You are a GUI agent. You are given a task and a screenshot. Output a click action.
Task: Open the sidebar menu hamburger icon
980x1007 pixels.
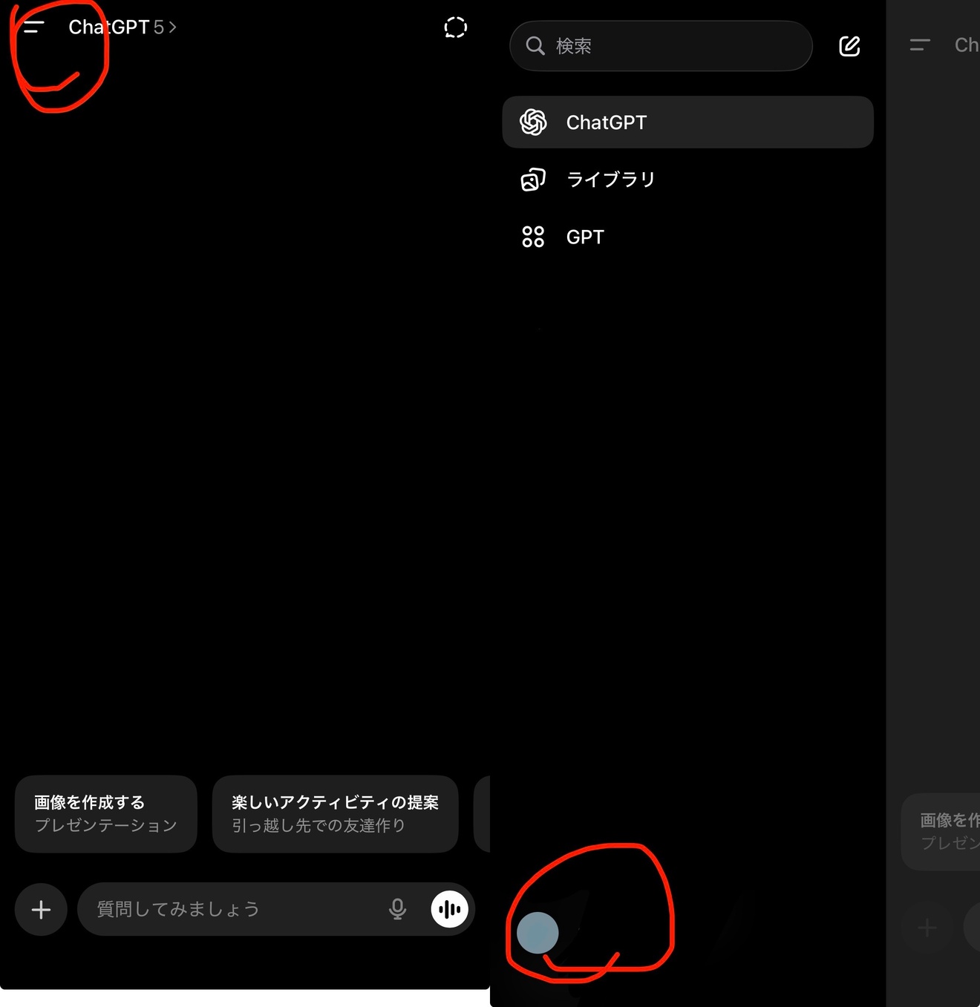[33, 27]
